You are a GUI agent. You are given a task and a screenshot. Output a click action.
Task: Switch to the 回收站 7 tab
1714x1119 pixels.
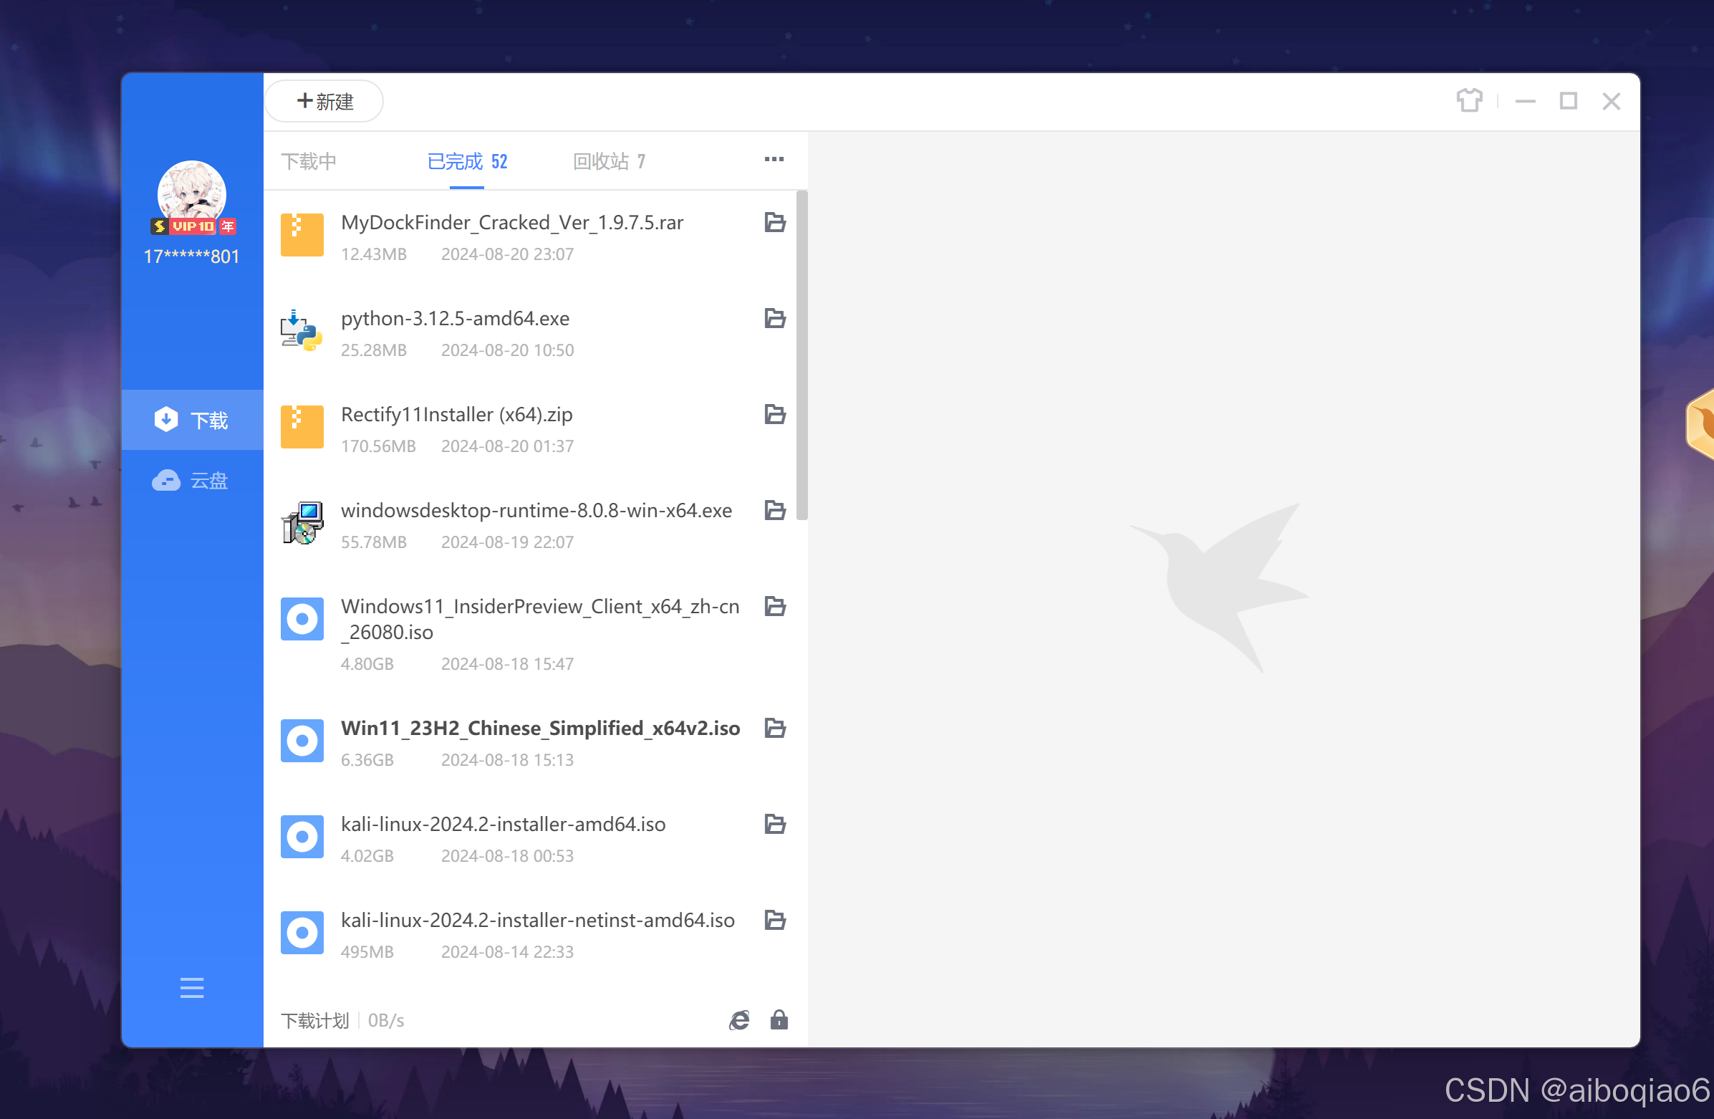point(610,161)
